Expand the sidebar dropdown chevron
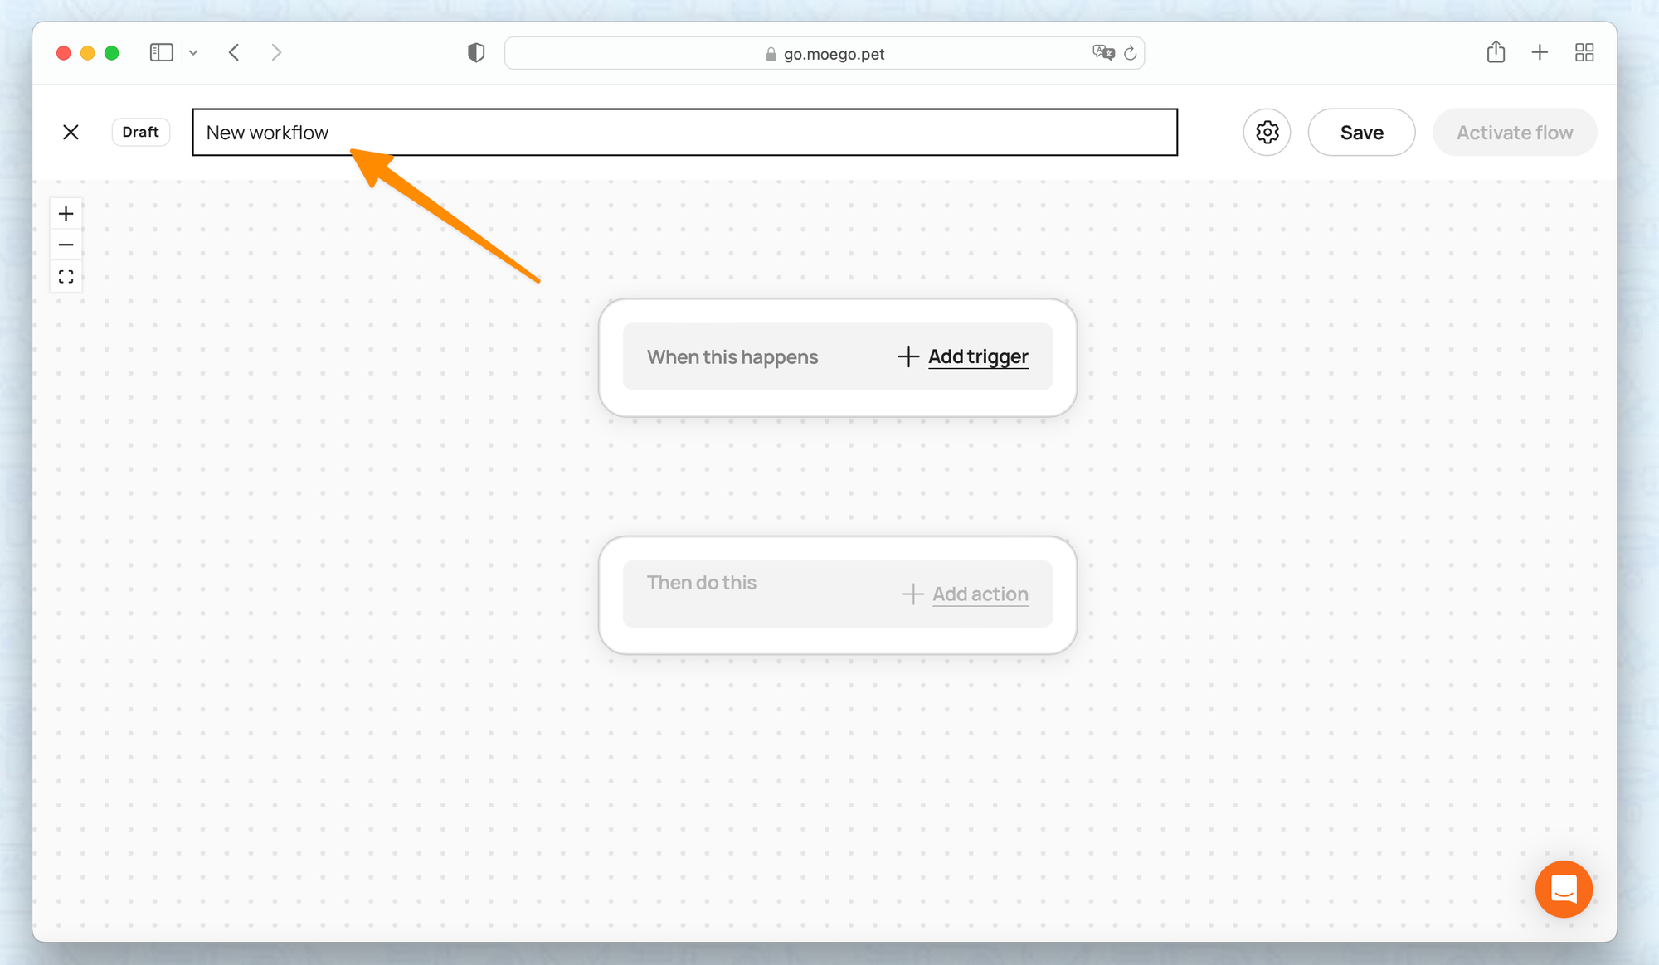Image resolution: width=1659 pixels, height=965 pixels. click(x=193, y=53)
